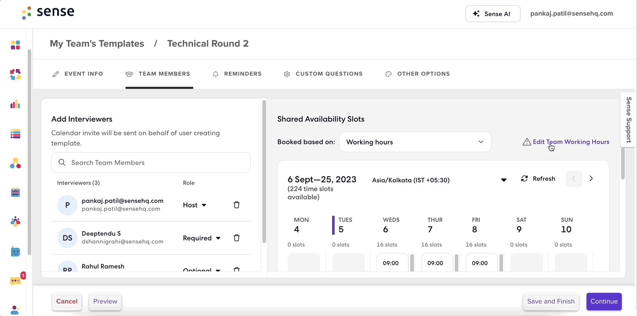
Task: Open Rahul Ramesh's Optional role dropdown
Action: [202, 270]
